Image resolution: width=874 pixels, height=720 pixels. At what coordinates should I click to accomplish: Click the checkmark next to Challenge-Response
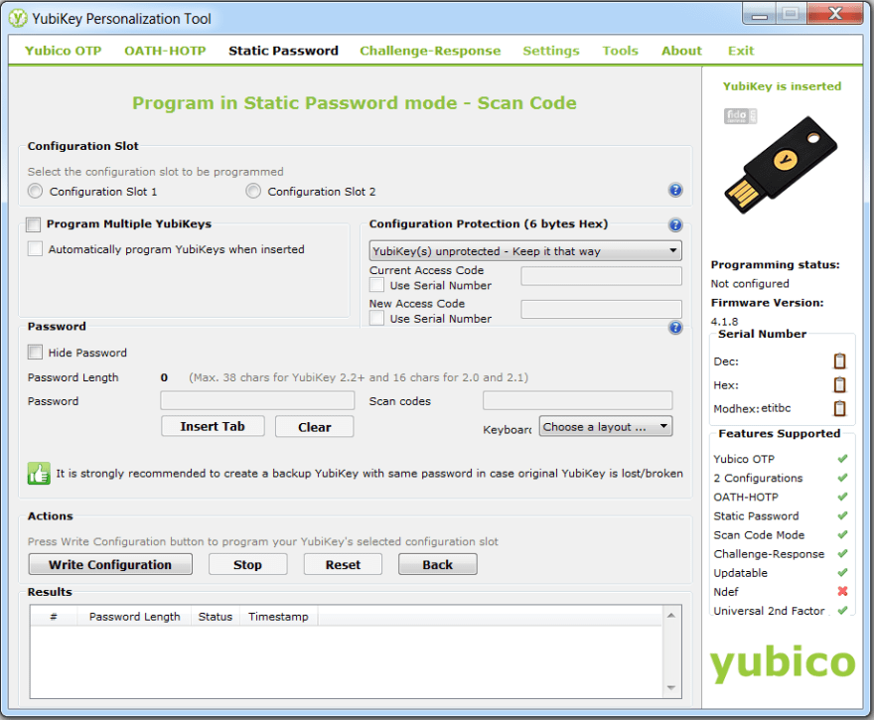(842, 553)
